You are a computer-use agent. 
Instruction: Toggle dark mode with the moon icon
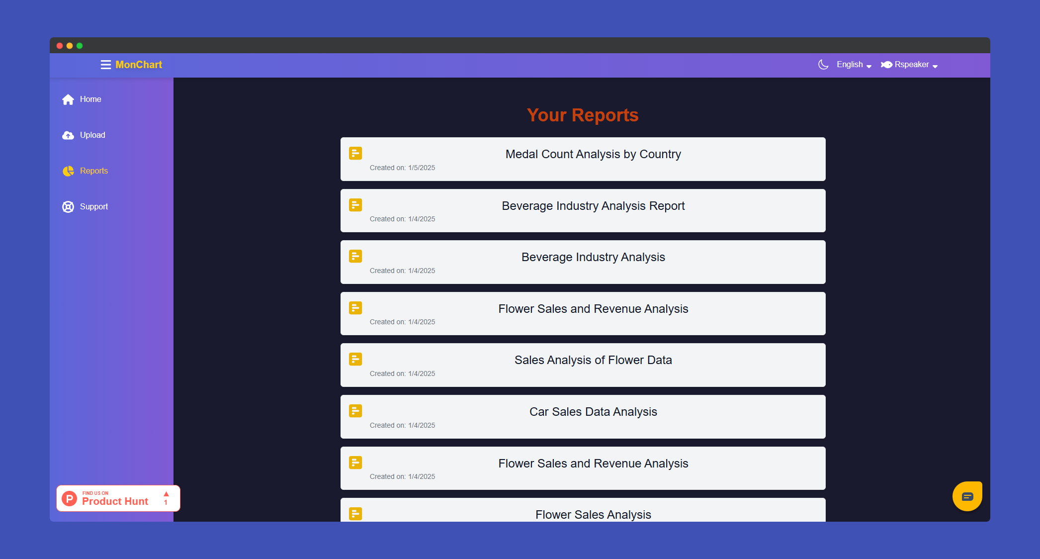823,65
